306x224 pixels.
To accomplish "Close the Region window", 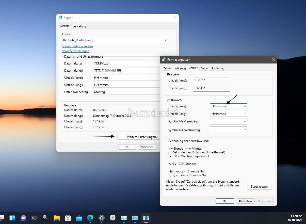I will click(175, 18).
